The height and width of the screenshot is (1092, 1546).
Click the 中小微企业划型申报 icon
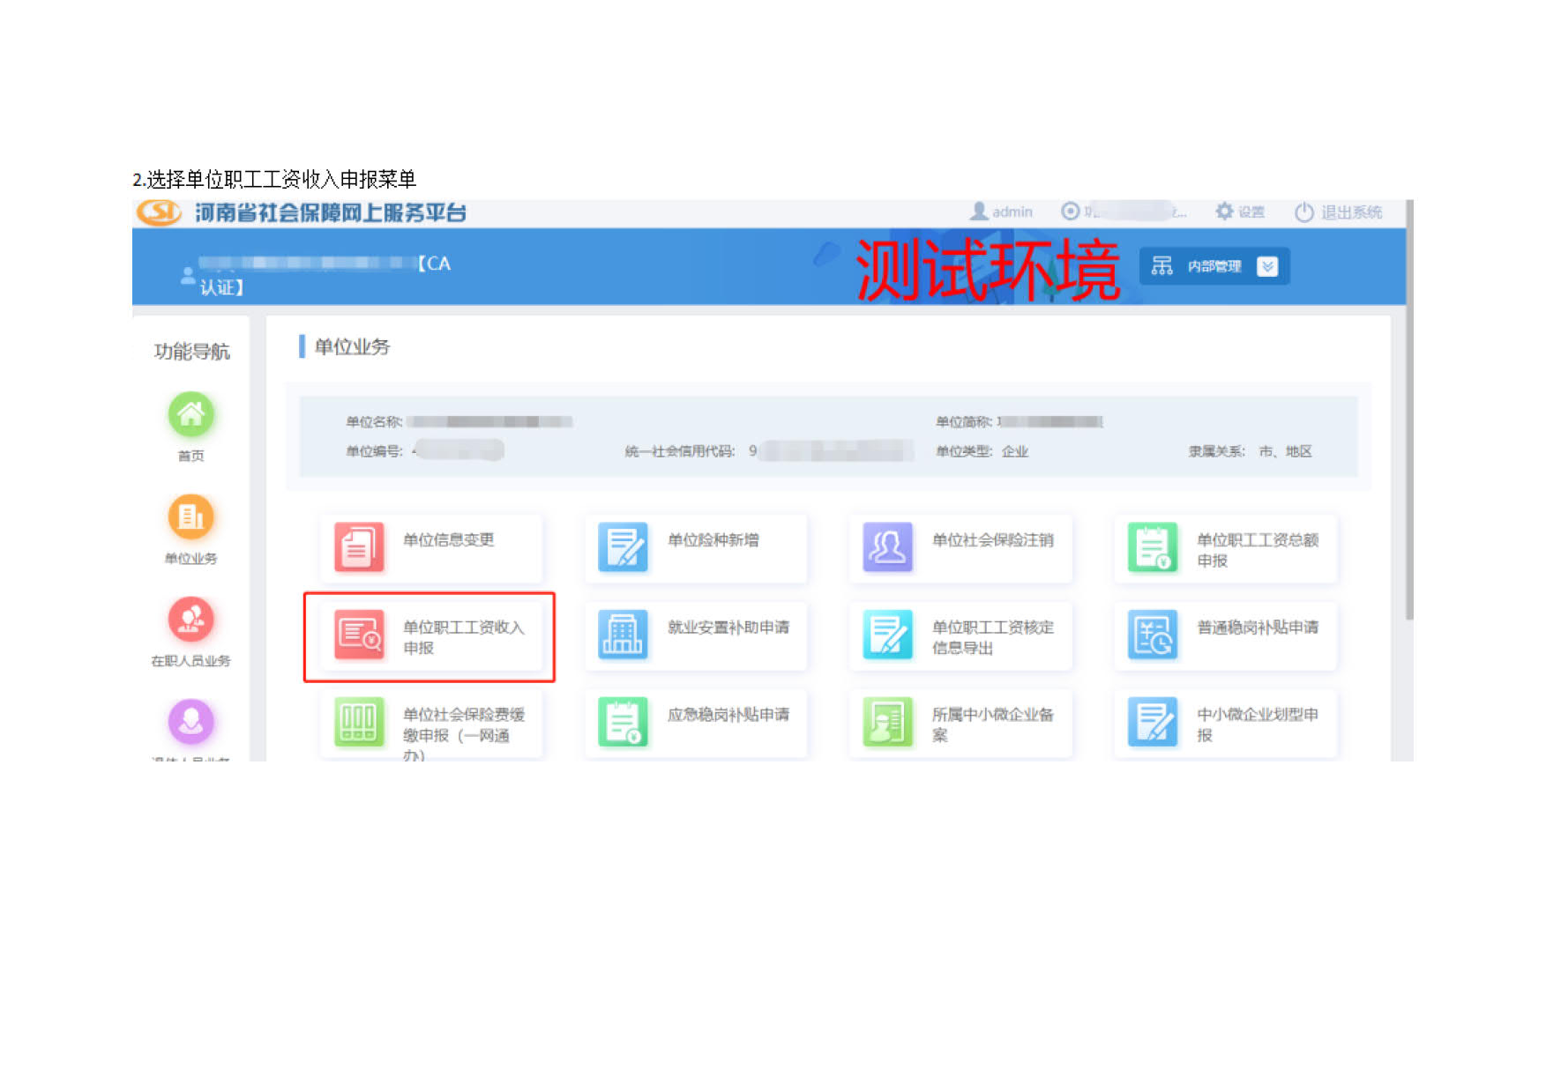point(1153,722)
